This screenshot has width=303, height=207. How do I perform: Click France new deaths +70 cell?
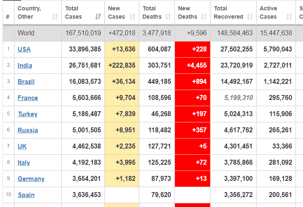coord(192,98)
